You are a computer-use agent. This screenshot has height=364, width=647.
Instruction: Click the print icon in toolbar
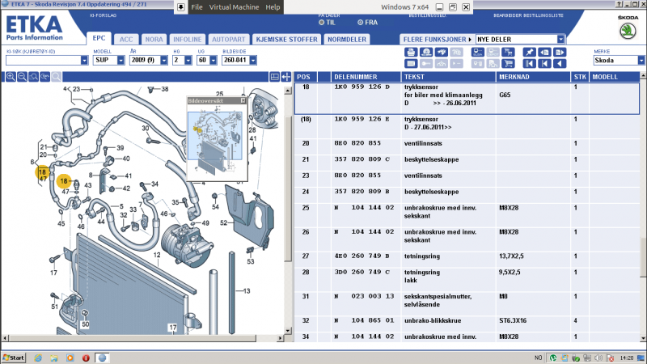point(411,52)
